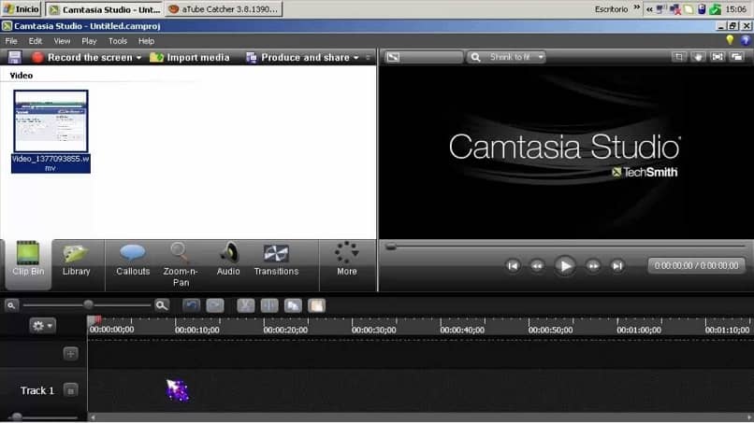
Task: Click the timeline zoom in magnifier
Action: point(162,305)
